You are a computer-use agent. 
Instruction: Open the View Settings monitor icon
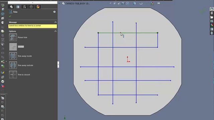(158, 4)
